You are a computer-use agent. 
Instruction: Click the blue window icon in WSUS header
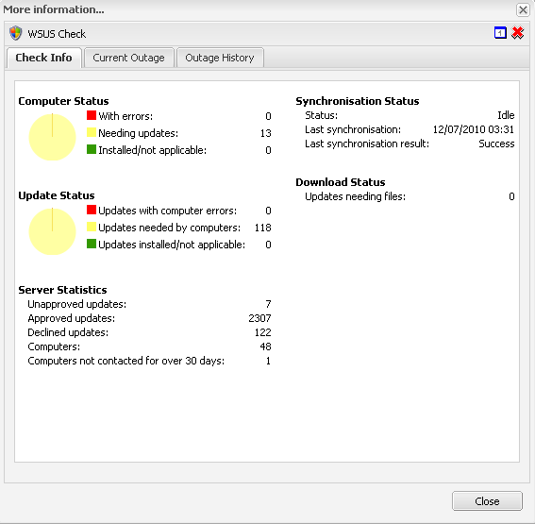point(500,33)
